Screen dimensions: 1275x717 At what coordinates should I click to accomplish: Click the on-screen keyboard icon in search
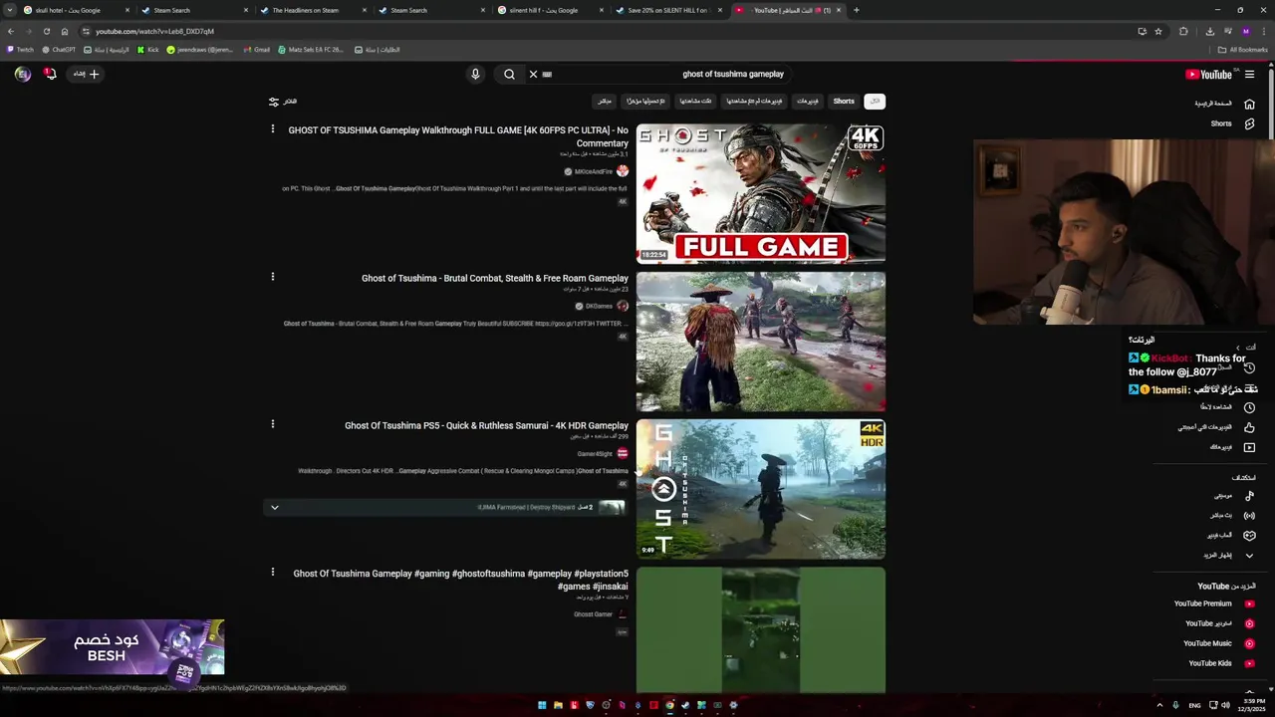[547, 74]
